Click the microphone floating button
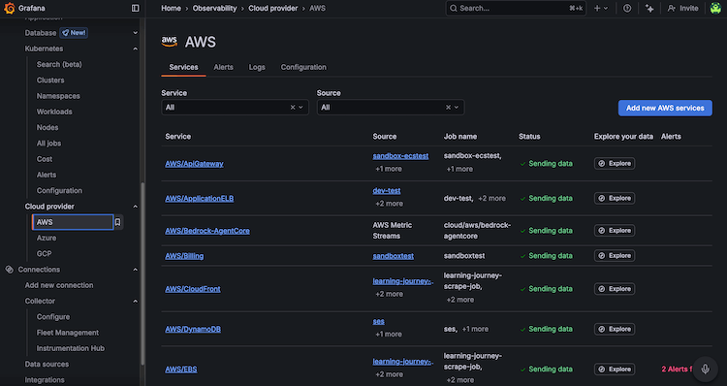This screenshot has width=727, height=386. pos(705,369)
